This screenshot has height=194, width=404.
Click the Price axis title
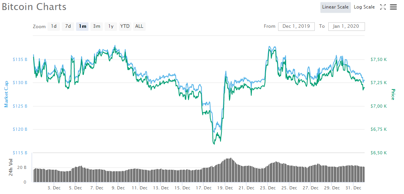pyautogui.click(x=393, y=94)
